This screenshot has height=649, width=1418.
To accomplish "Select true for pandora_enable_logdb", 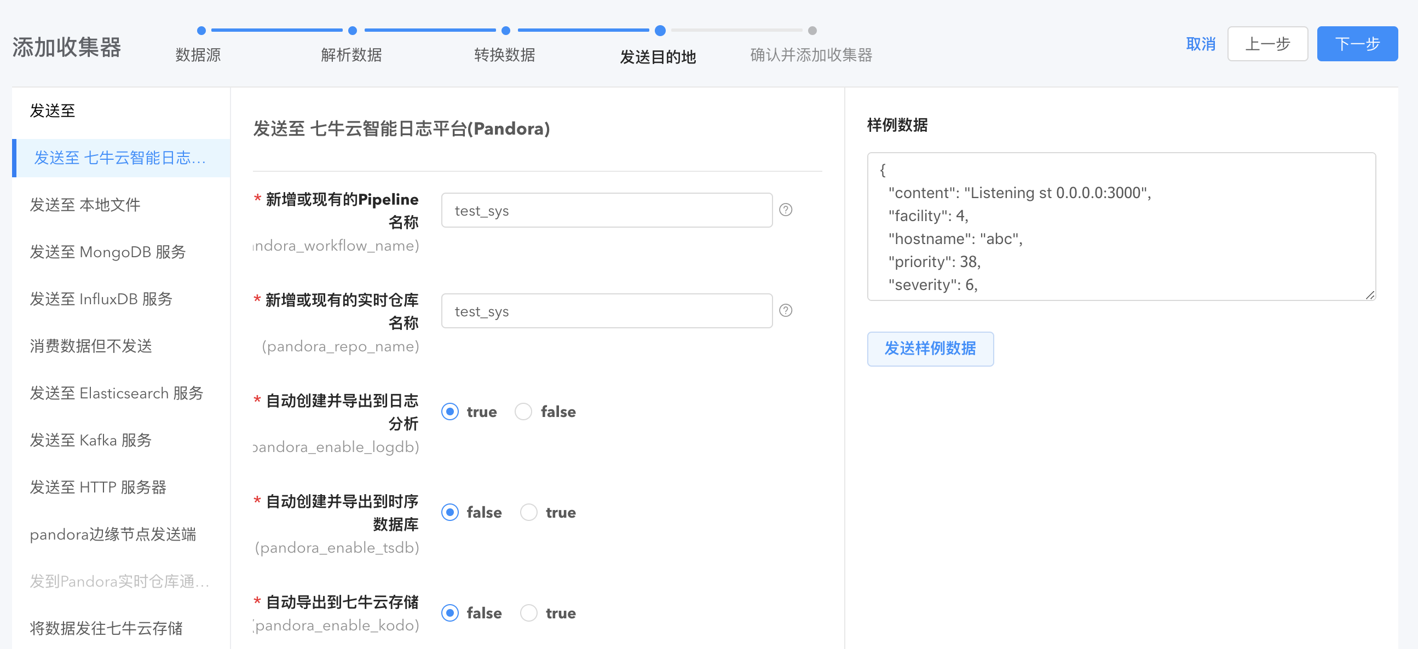I will coord(449,412).
